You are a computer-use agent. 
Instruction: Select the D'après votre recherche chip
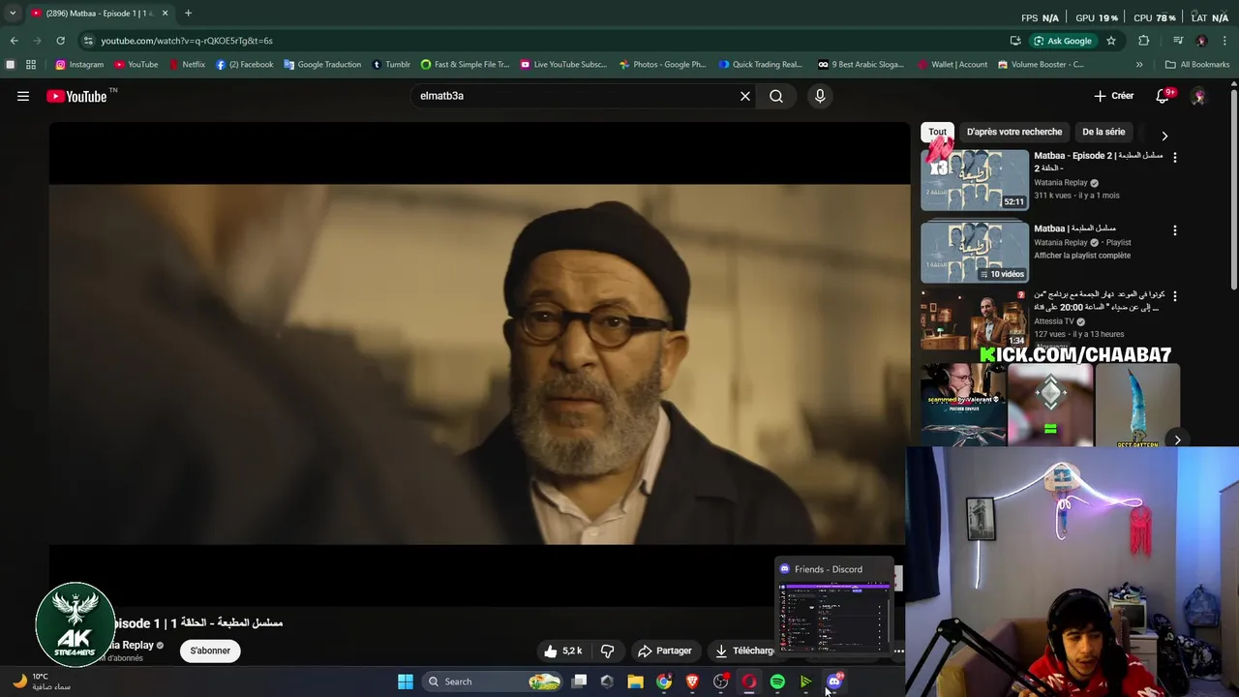1014,132
